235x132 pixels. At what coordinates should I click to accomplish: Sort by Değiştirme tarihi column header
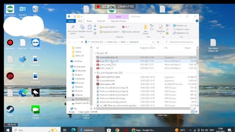[148, 48]
